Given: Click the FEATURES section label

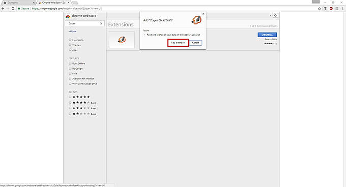Looking at the screenshot, I should click(x=73, y=58).
